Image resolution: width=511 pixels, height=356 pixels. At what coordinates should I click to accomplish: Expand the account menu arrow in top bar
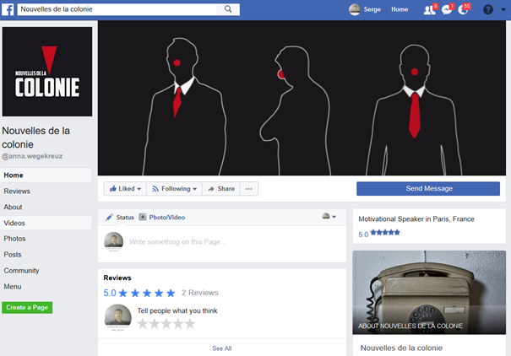[x=503, y=10]
